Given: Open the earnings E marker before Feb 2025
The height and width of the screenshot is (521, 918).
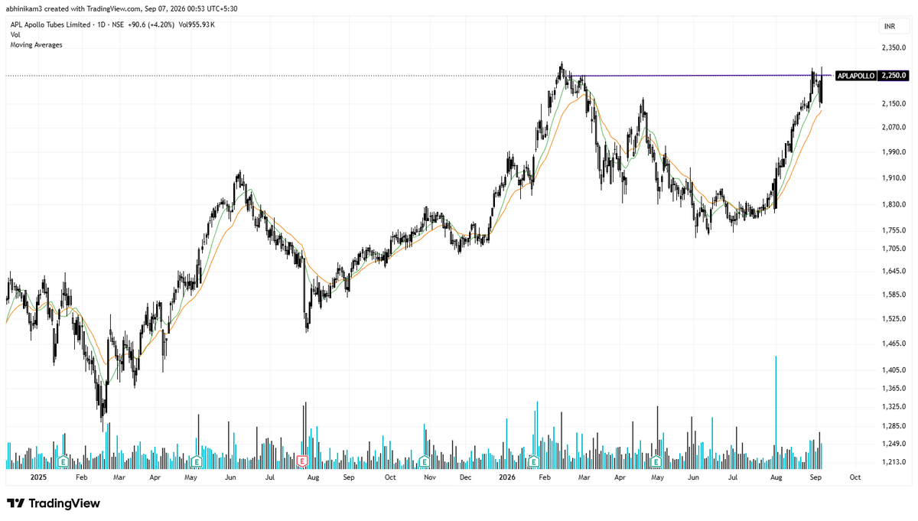Looking at the screenshot, I should 65,461.
